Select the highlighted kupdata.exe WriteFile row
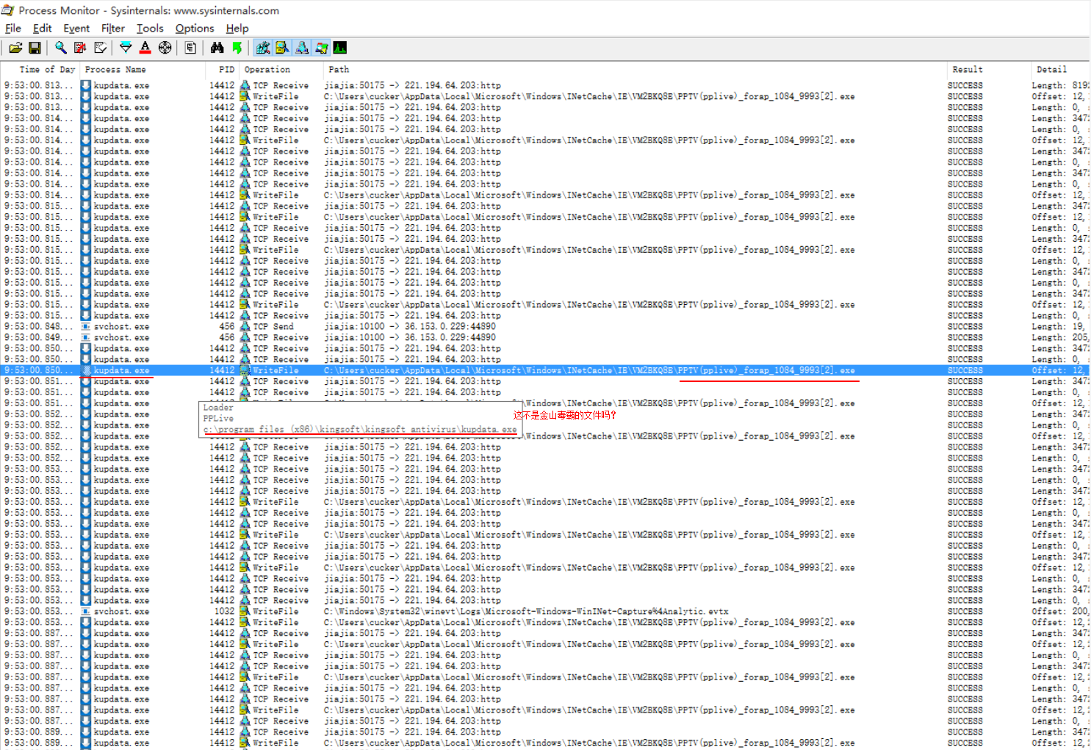 pyautogui.click(x=441, y=370)
